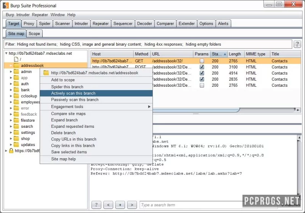
Task: Sort table by Status column header
Action: [218, 54]
